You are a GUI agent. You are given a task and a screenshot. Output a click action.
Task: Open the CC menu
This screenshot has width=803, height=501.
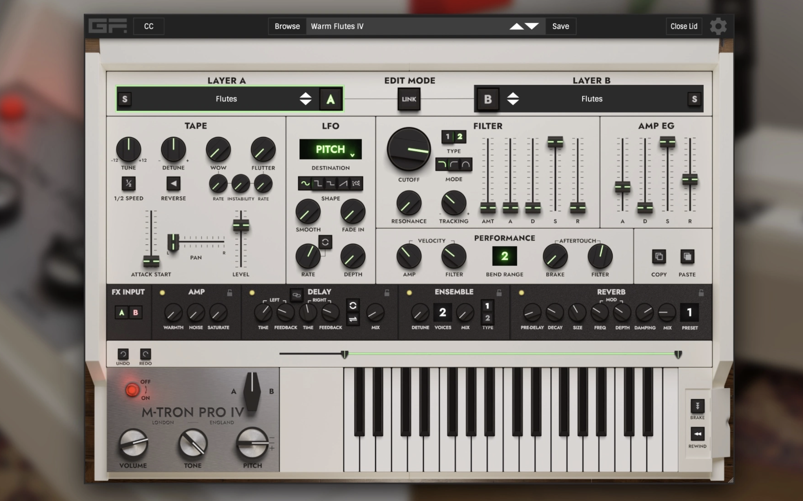coord(149,26)
